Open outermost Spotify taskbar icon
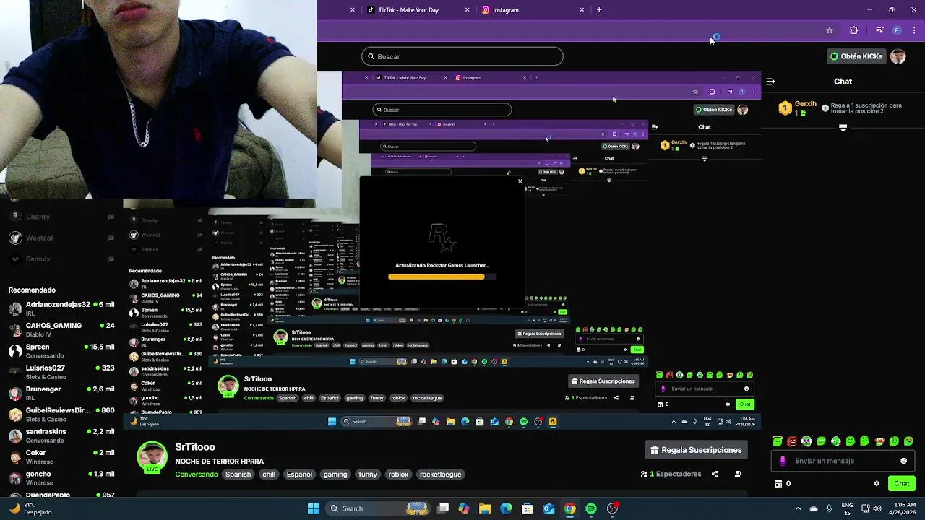925x520 pixels. [x=591, y=508]
